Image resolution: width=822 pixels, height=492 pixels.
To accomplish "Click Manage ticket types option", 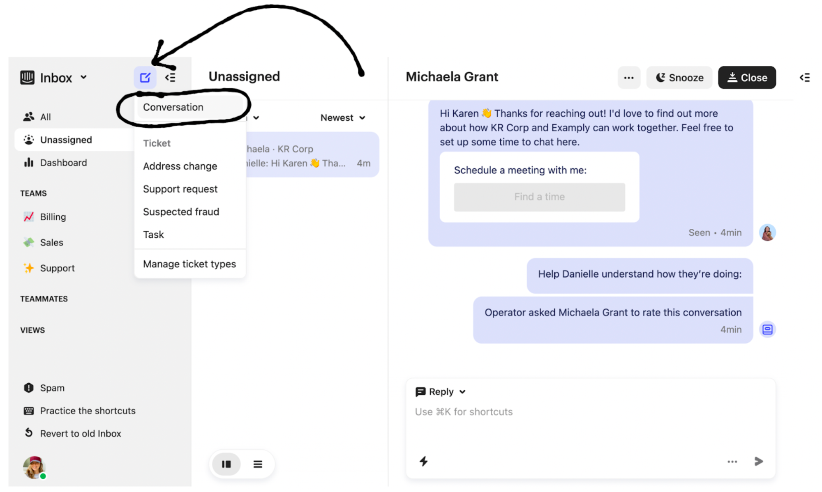I will [189, 264].
